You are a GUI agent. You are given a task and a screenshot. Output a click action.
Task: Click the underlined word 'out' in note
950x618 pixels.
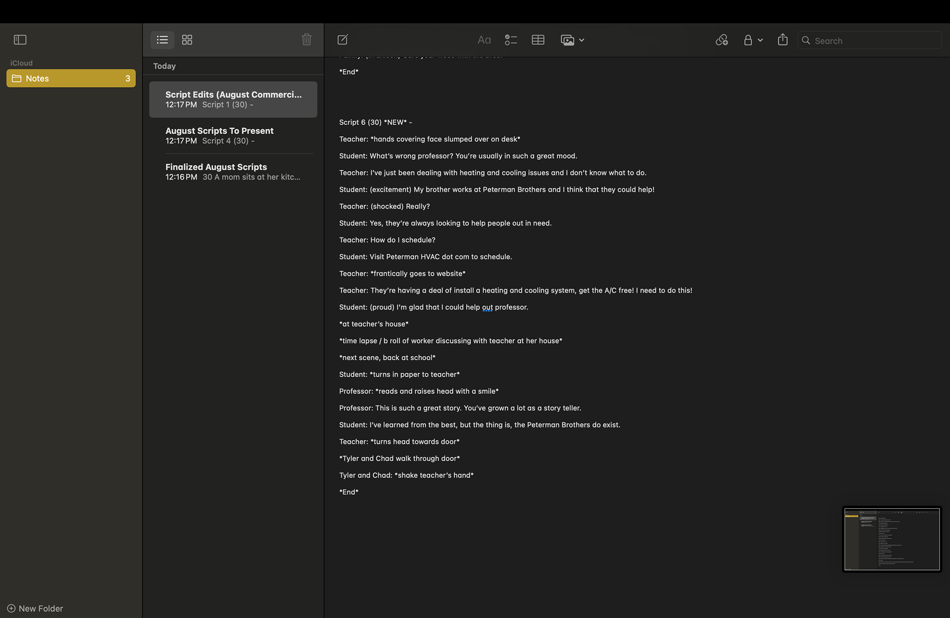487,307
